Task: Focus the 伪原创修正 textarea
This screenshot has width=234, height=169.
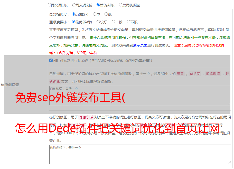Action: point(140,154)
